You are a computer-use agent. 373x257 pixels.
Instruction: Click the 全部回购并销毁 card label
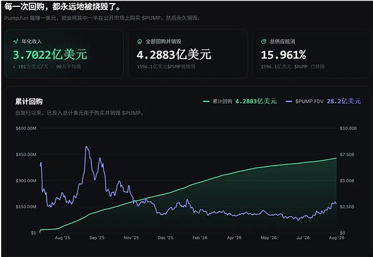[x=163, y=42]
